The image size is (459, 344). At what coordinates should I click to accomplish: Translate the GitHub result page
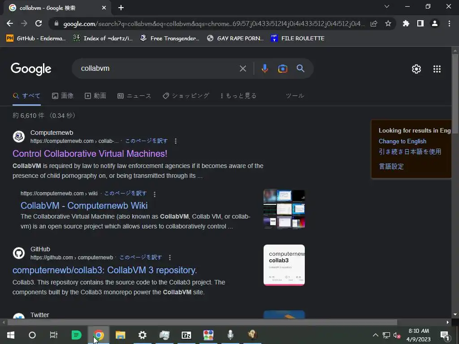tap(141, 258)
